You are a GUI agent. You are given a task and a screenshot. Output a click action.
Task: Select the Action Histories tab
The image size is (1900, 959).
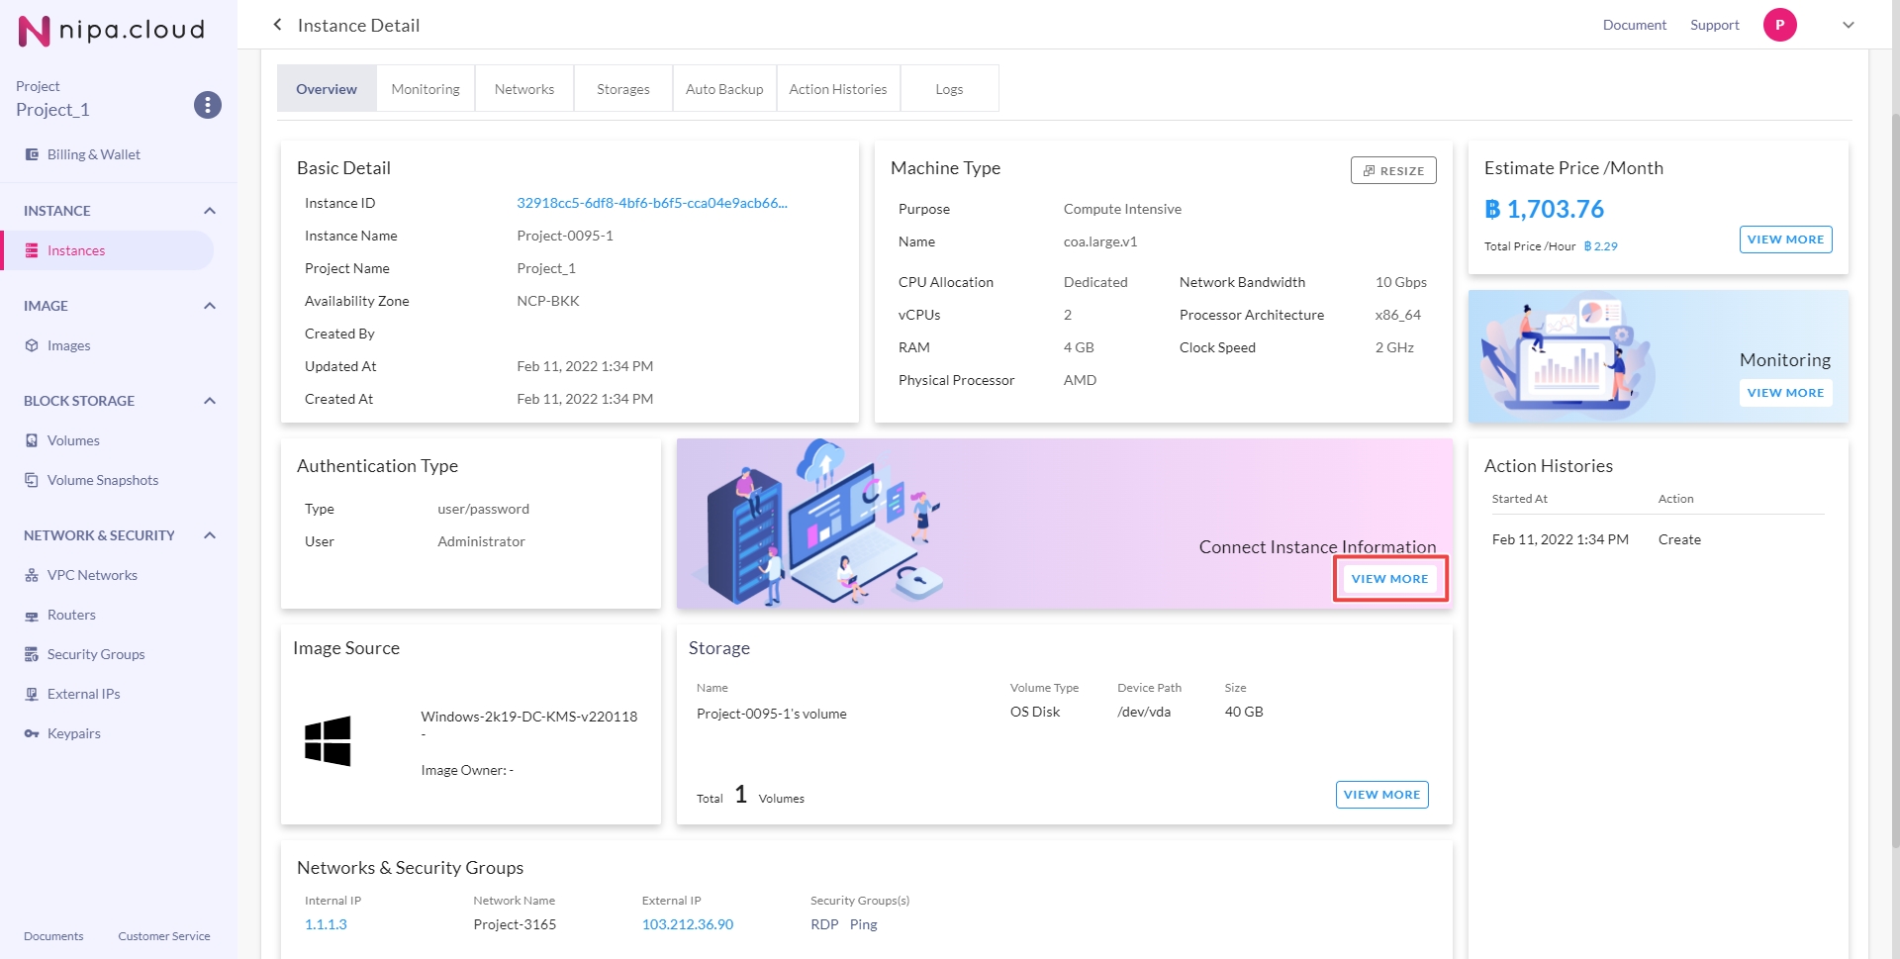pyautogui.click(x=837, y=89)
